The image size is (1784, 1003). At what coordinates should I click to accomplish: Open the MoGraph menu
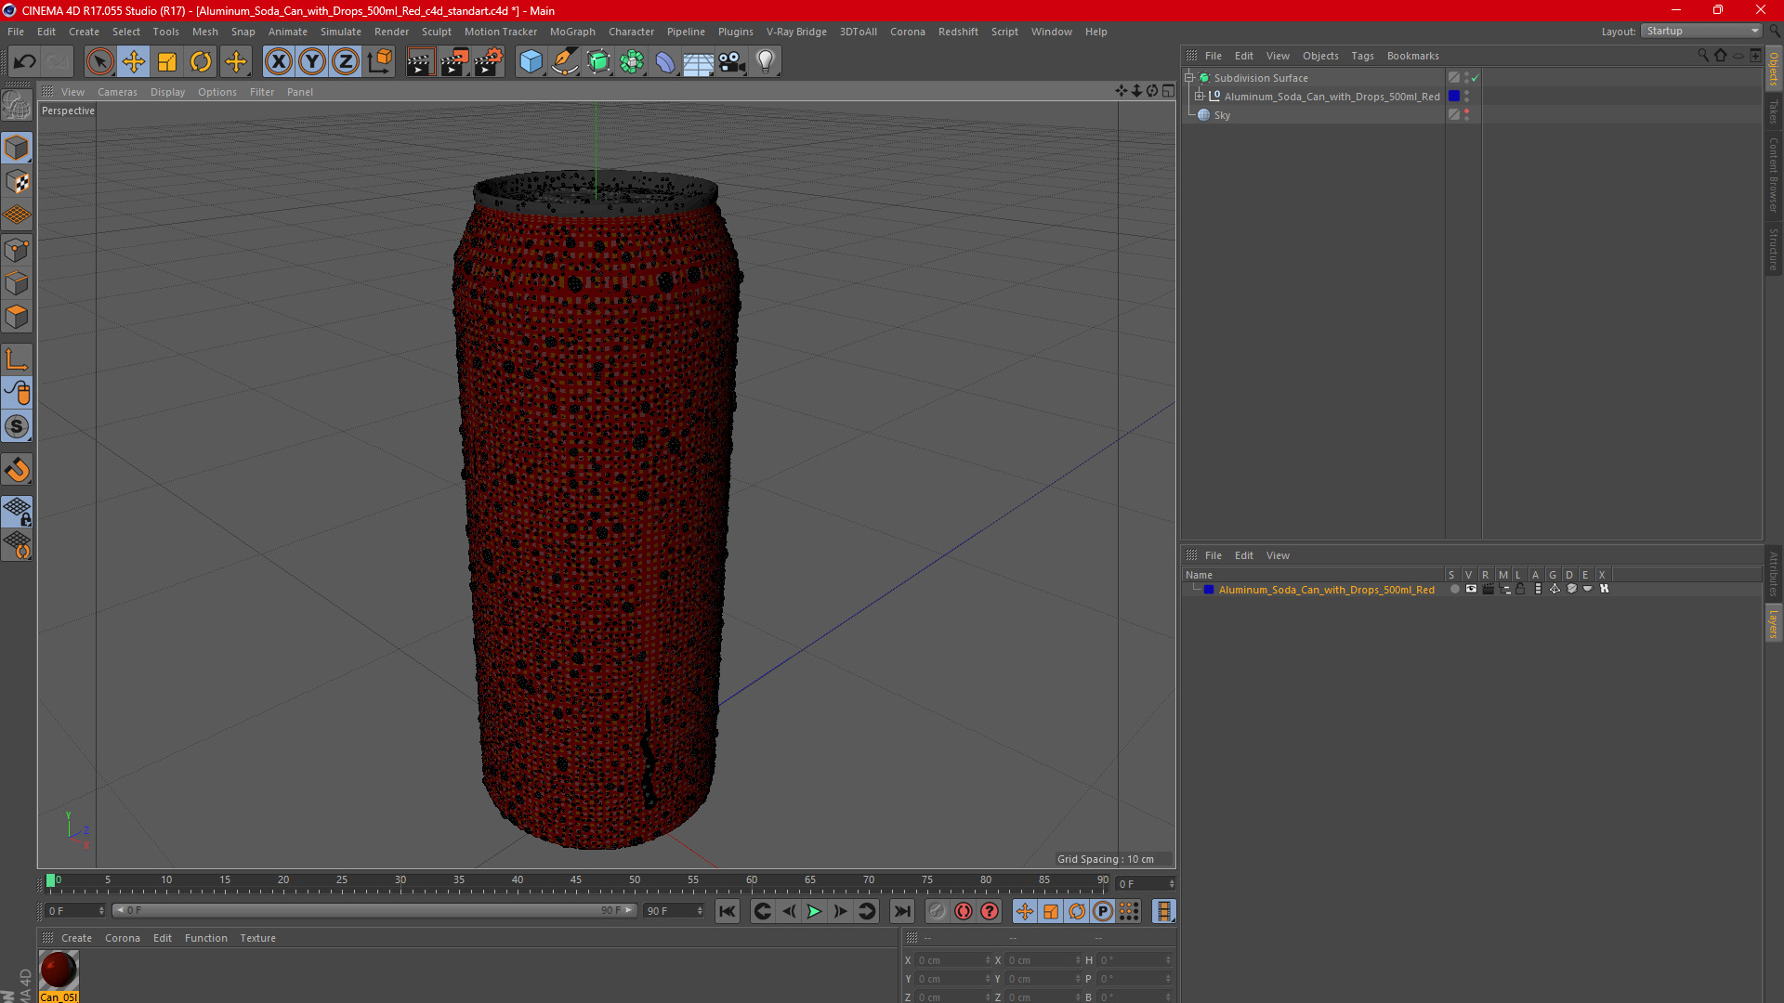coord(572,32)
